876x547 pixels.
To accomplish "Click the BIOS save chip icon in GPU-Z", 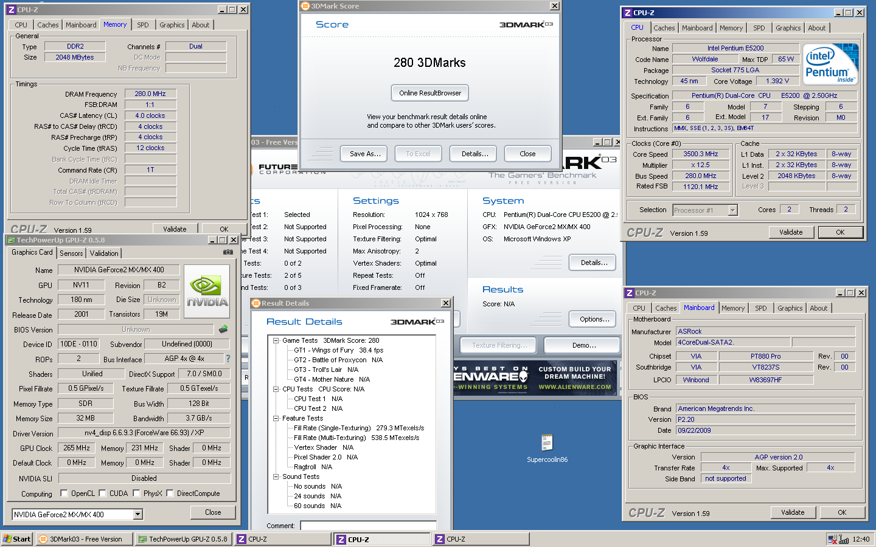I will pyautogui.click(x=223, y=329).
